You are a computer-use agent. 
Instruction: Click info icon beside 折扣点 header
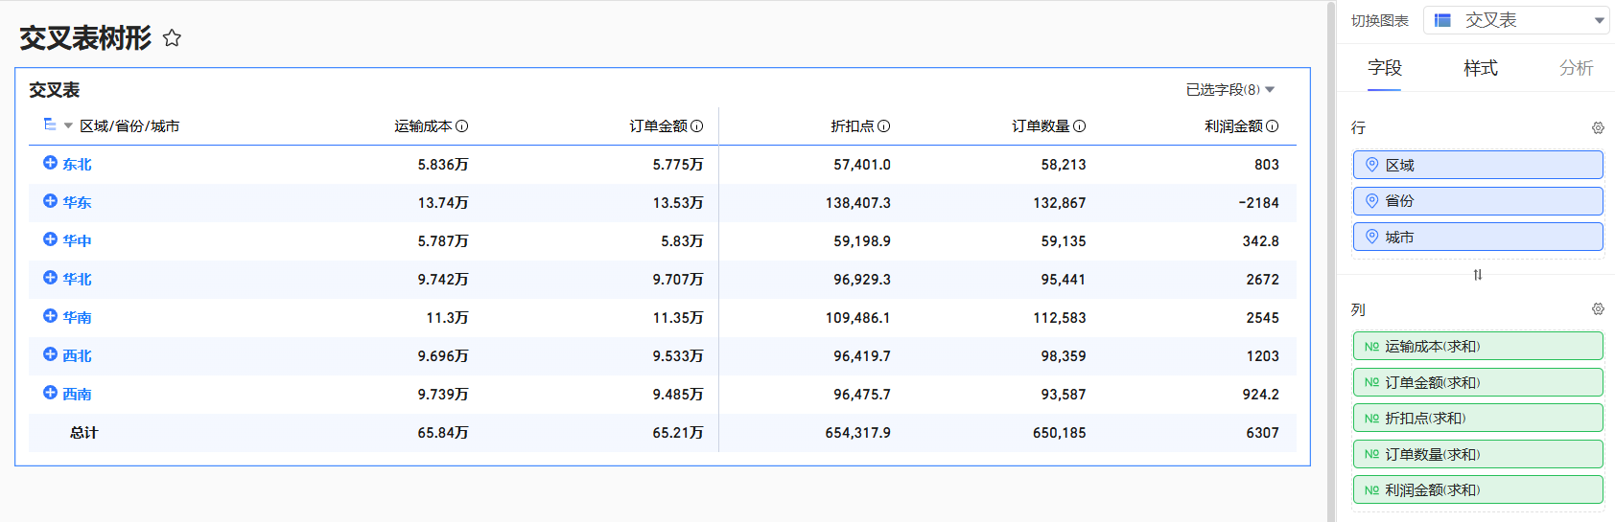coord(883,126)
